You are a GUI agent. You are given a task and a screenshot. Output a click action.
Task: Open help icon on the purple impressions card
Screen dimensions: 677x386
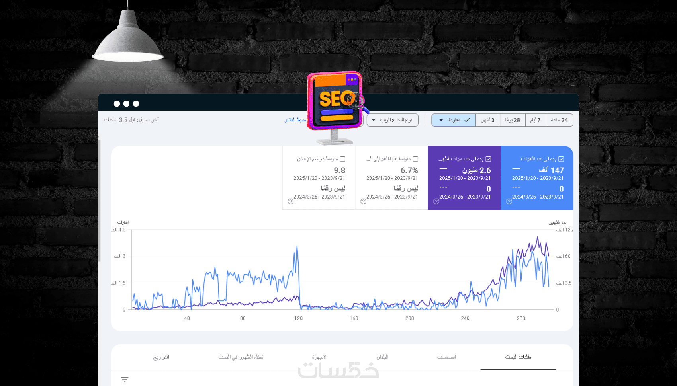coord(436,201)
